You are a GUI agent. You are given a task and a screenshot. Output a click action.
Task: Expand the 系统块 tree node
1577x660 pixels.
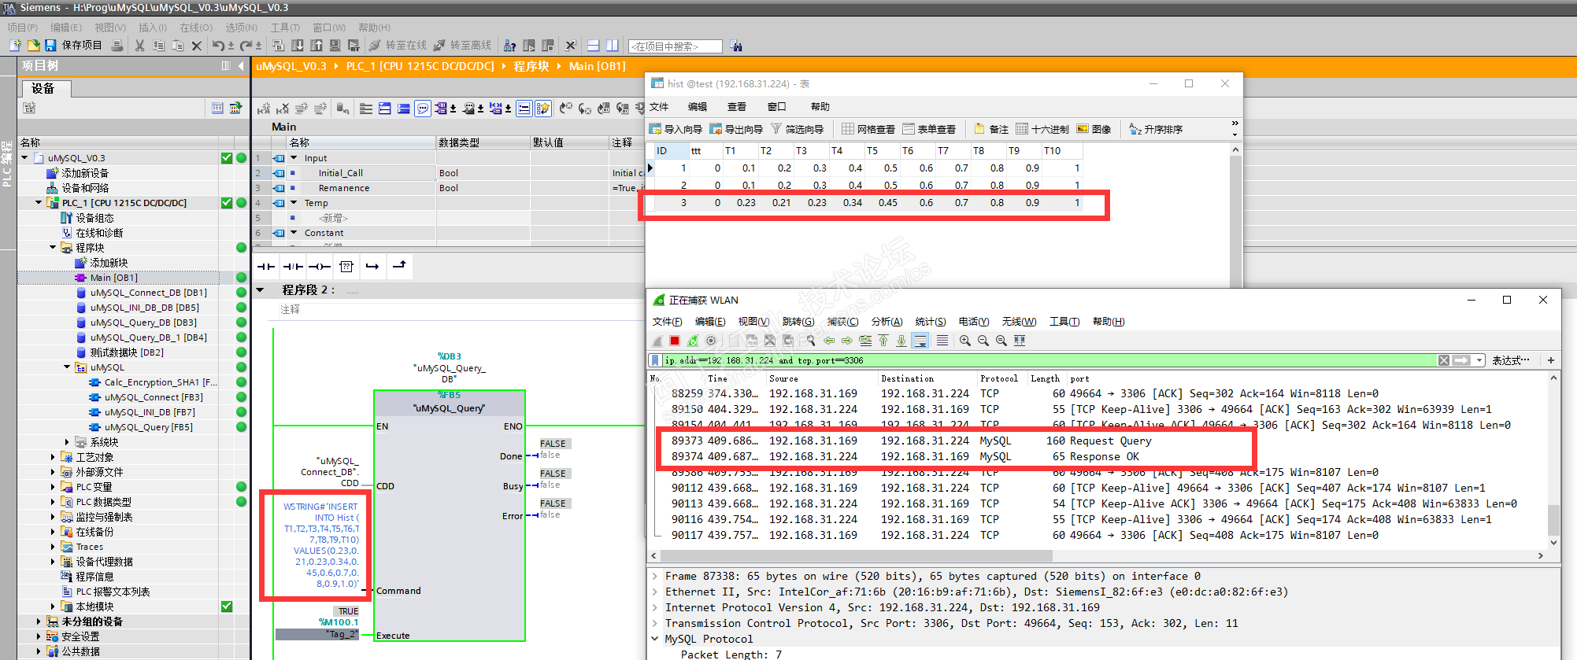67,442
